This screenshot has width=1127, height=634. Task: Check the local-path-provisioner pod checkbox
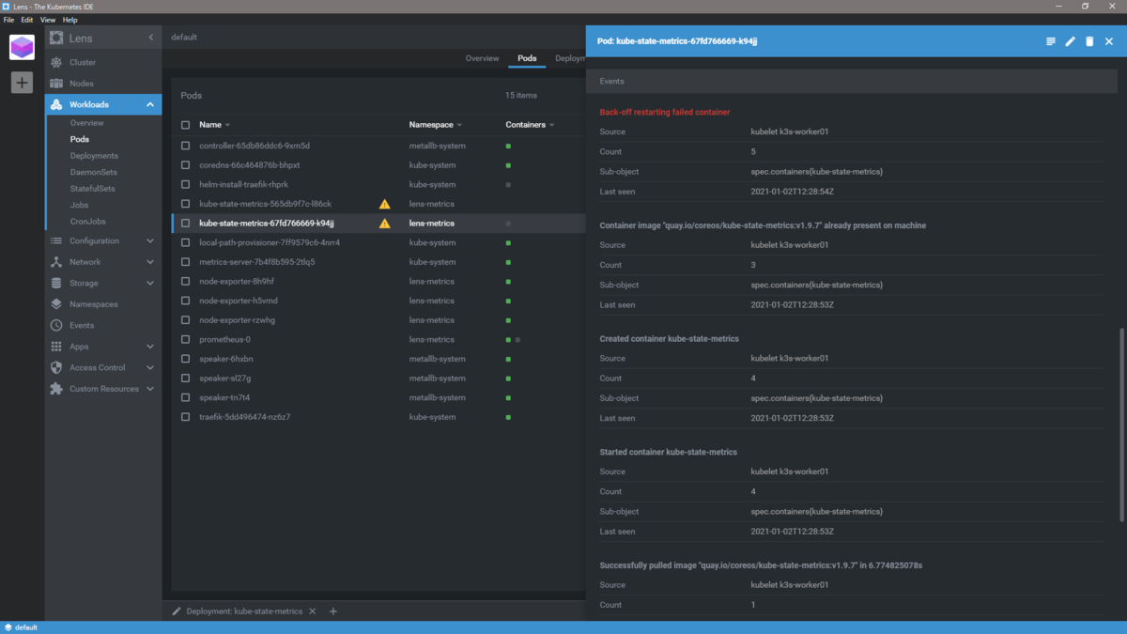tap(185, 243)
